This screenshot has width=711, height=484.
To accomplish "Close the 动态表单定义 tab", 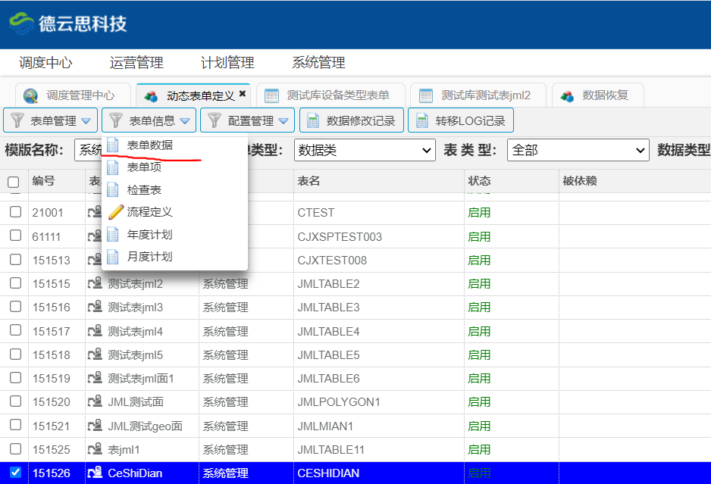I will (243, 94).
